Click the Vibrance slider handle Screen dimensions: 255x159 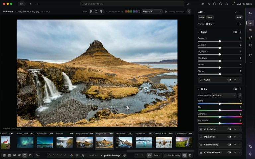tap(220, 117)
